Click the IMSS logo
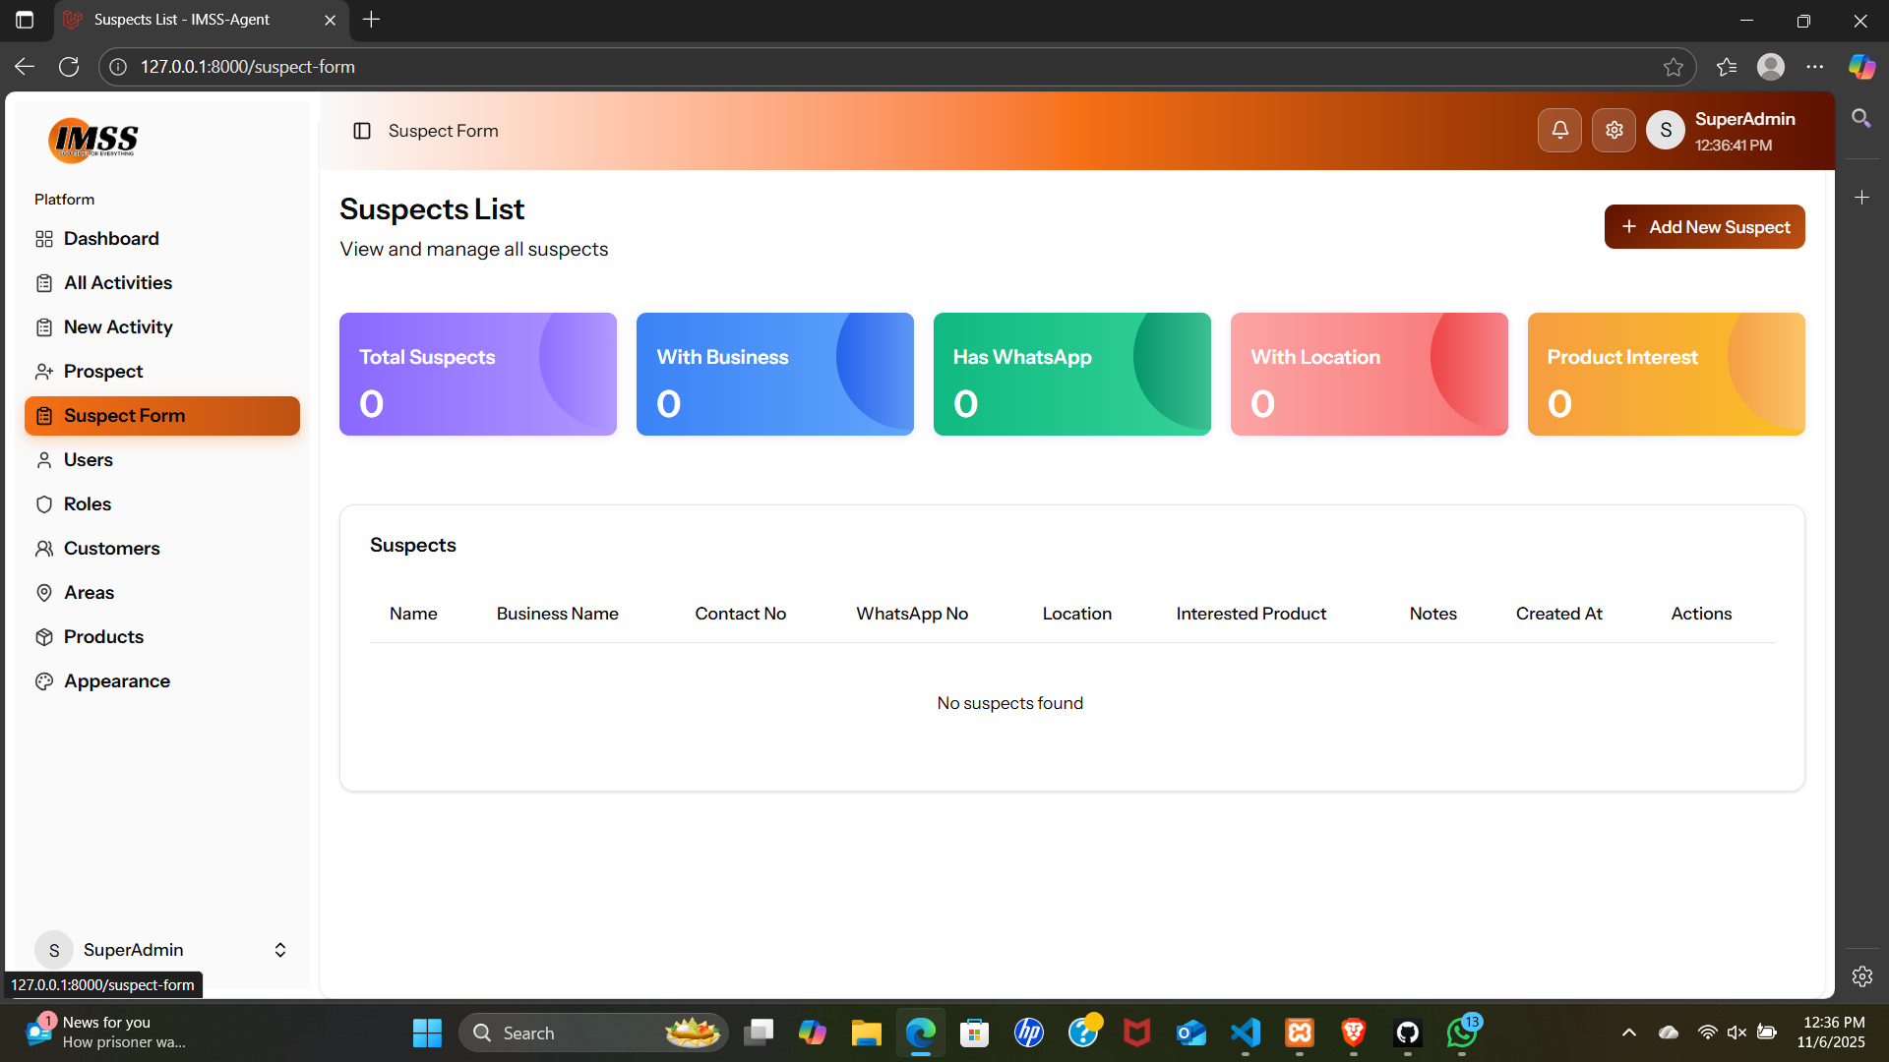 [94, 140]
